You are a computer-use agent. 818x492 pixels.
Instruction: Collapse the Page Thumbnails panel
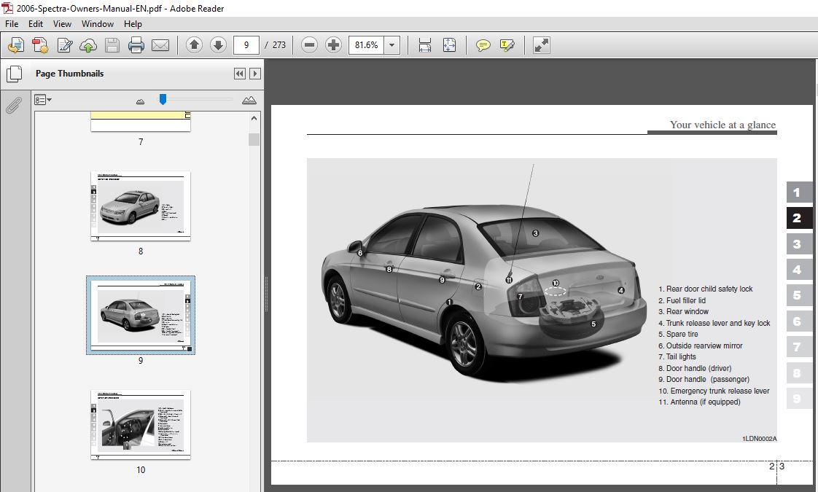tap(239, 74)
